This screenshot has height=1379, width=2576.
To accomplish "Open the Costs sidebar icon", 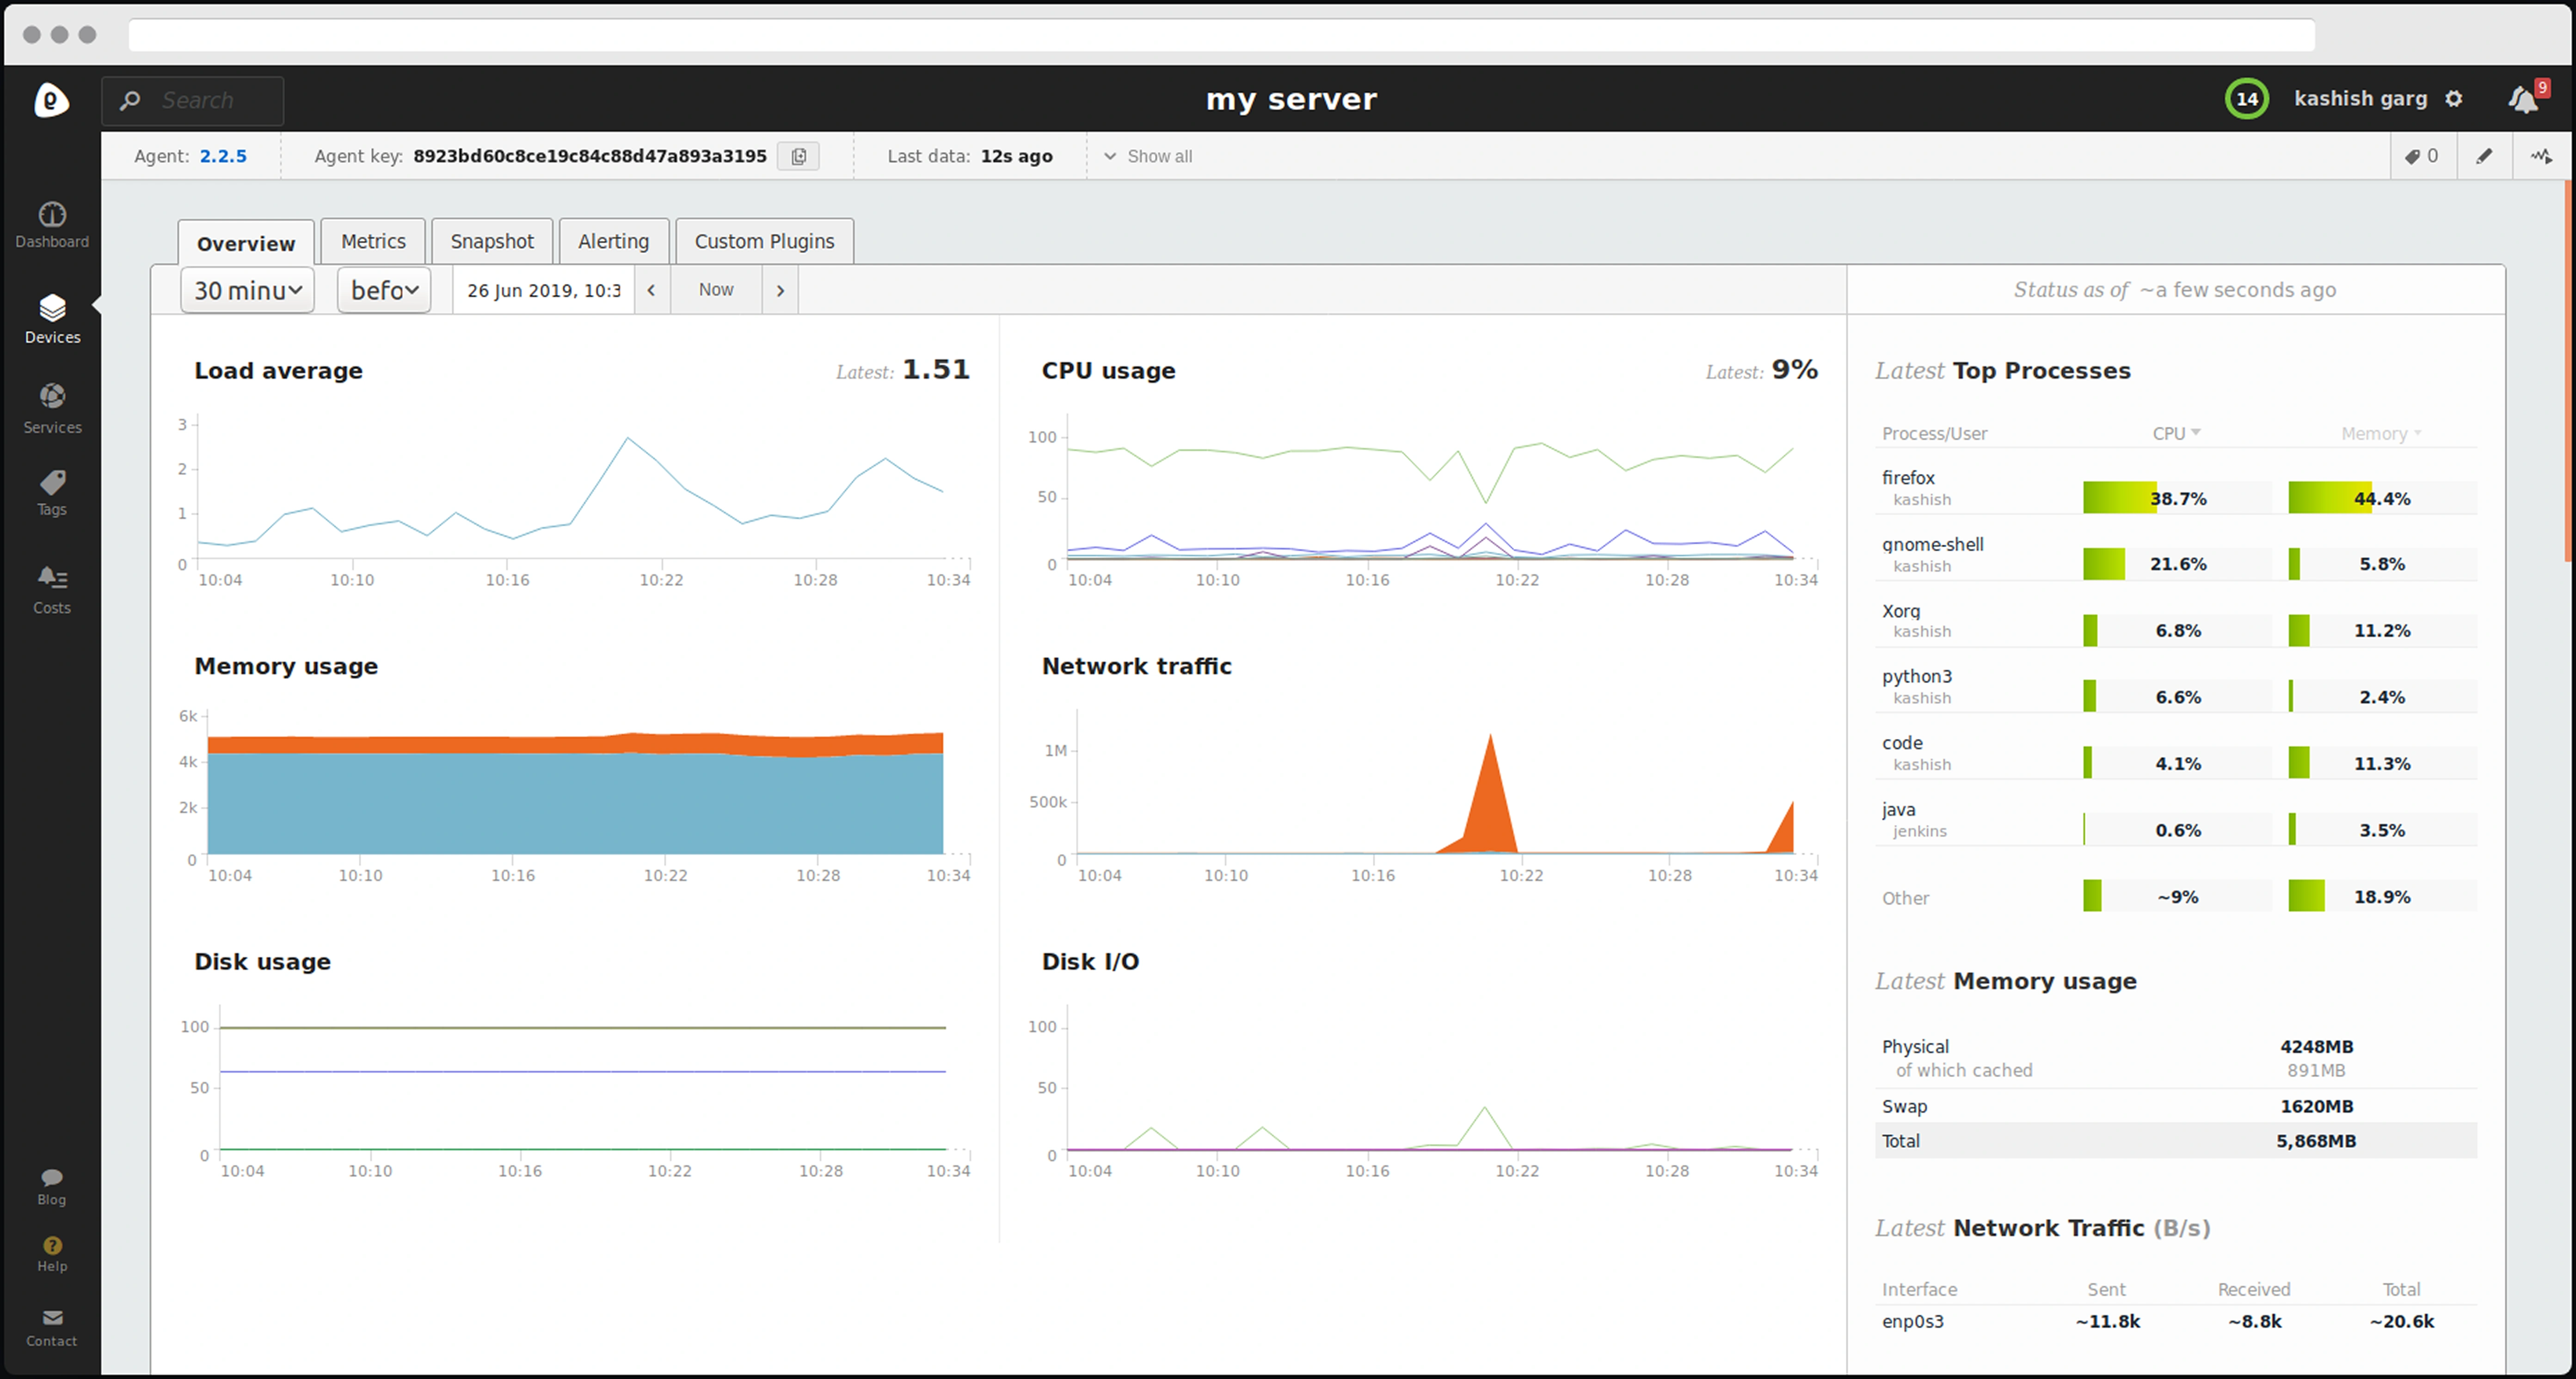I will pyautogui.click(x=52, y=589).
